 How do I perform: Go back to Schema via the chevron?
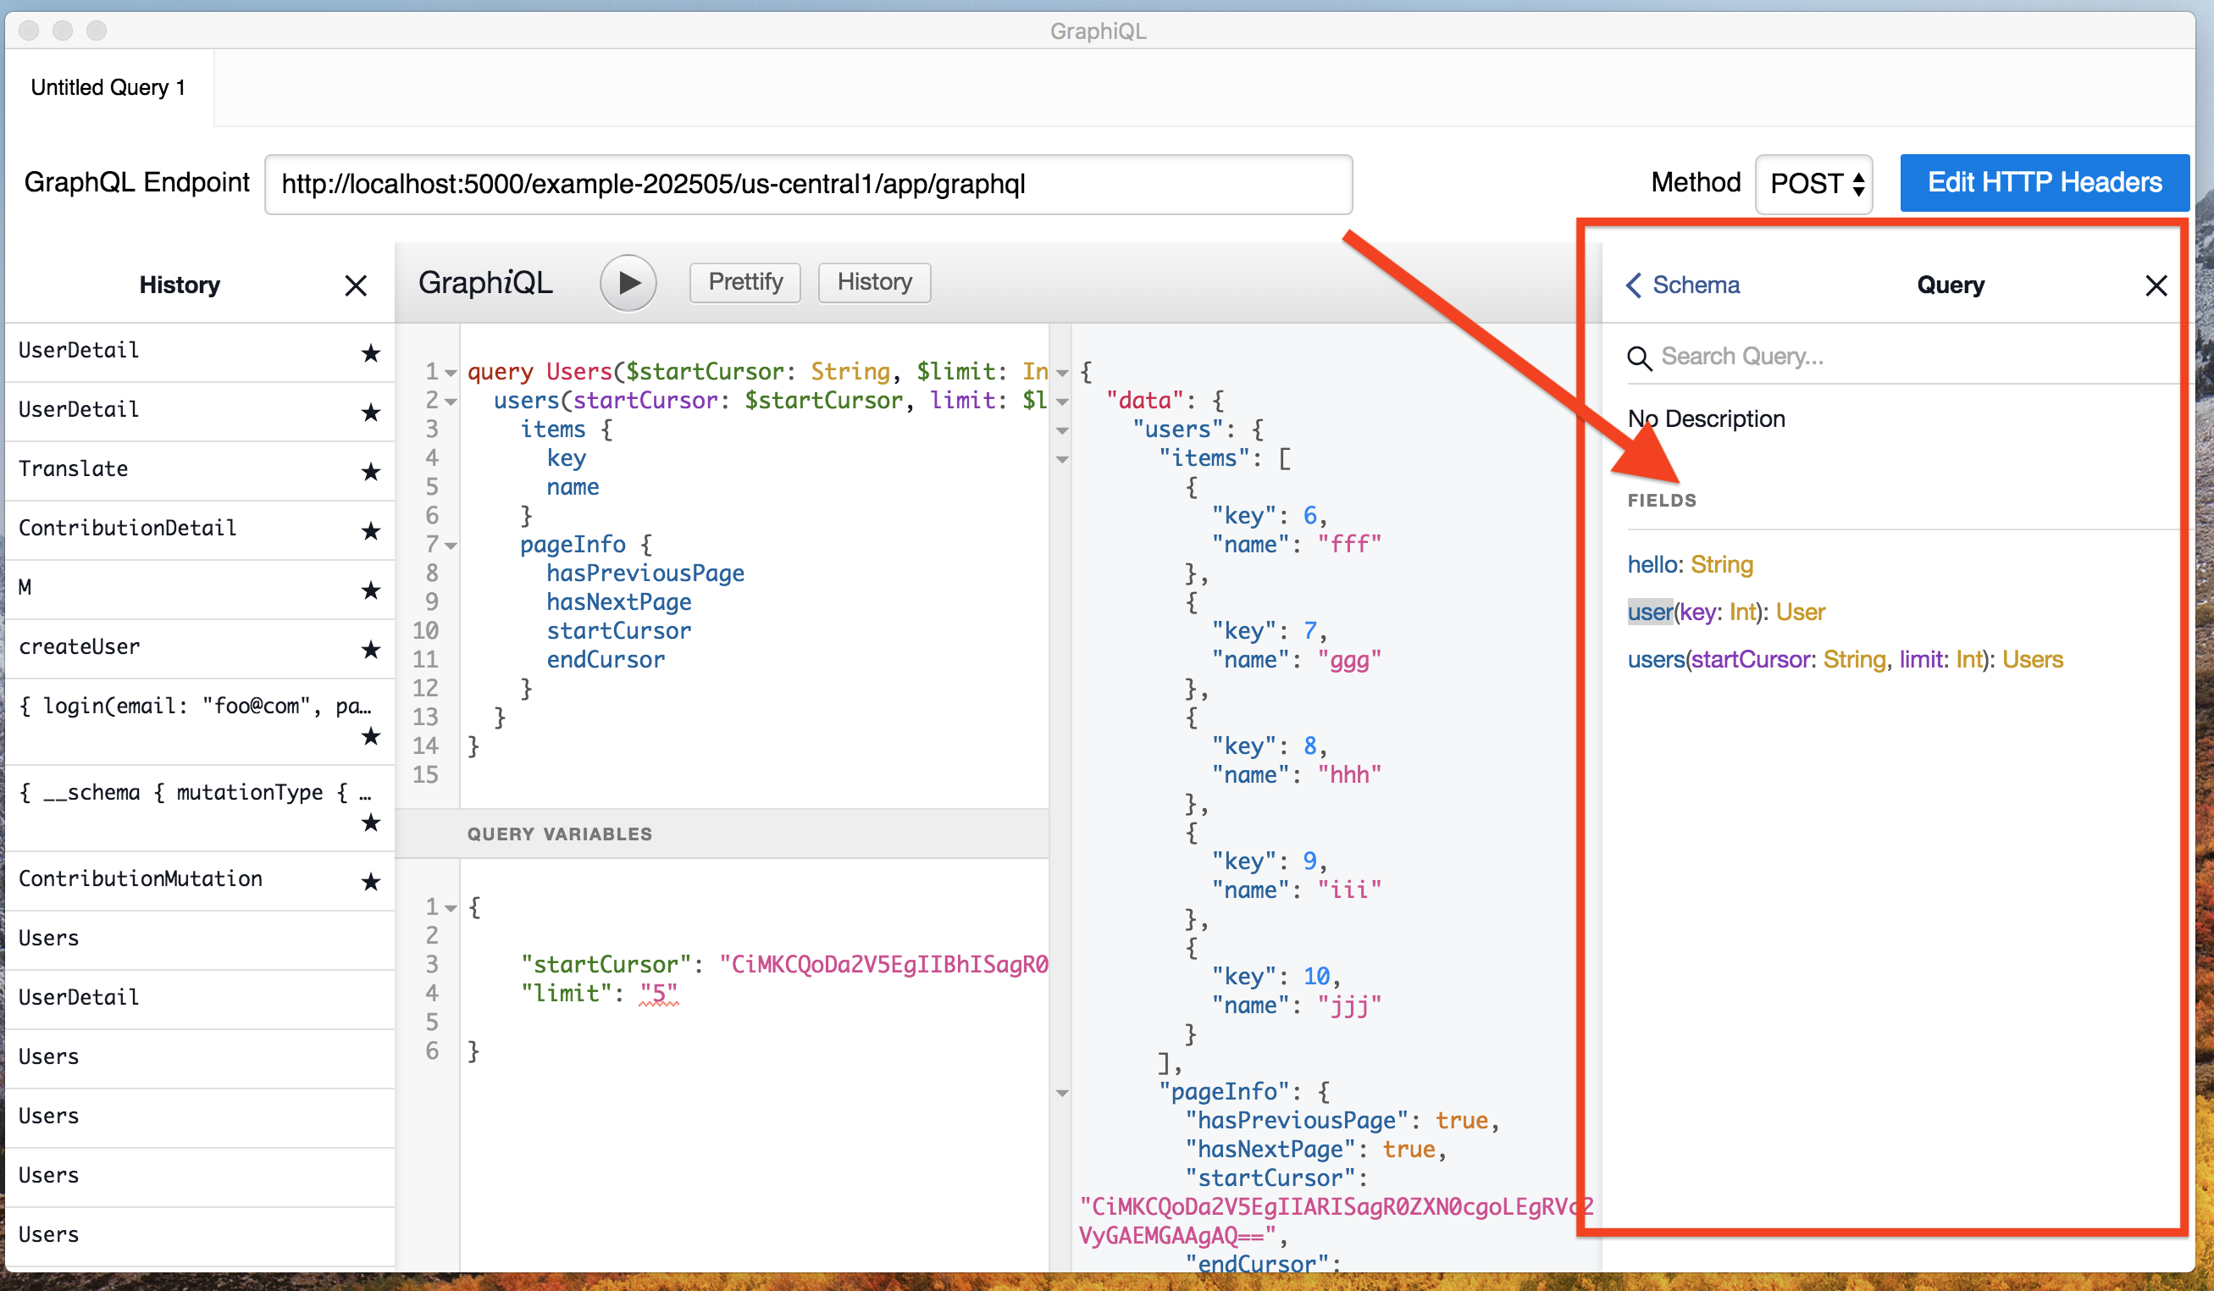[1633, 285]
